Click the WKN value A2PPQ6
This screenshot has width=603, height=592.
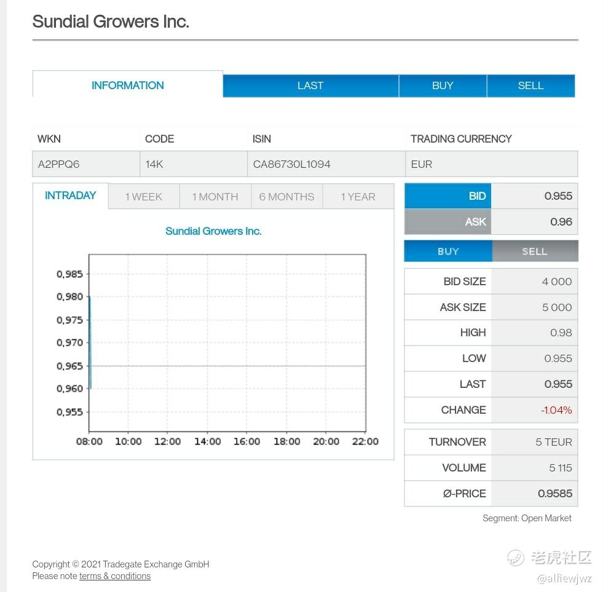coord(59,164)
